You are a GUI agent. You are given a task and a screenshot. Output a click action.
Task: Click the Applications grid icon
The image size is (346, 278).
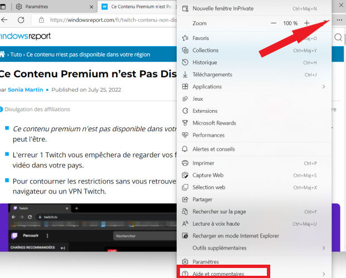pos(185,87)
